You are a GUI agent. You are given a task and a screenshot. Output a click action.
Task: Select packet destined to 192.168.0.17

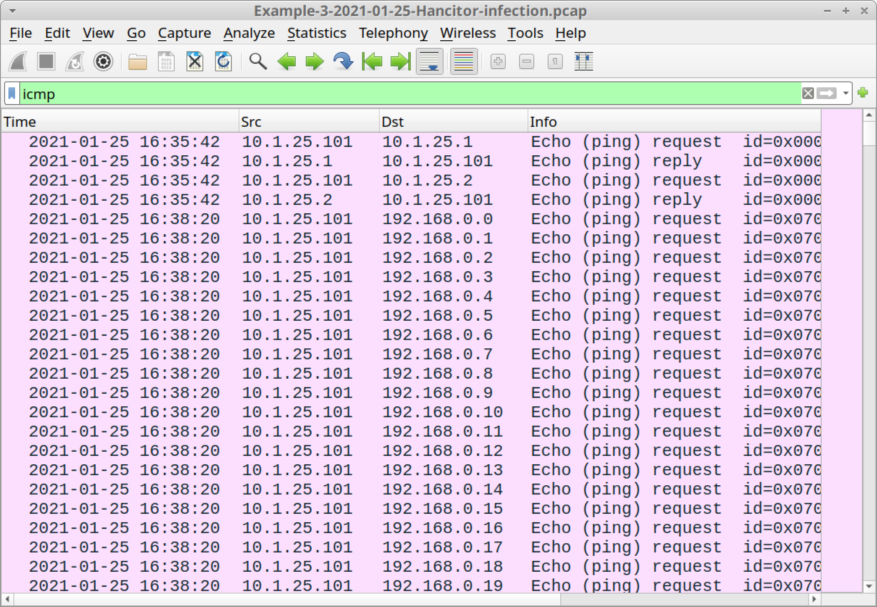click(x=411, y=547)
